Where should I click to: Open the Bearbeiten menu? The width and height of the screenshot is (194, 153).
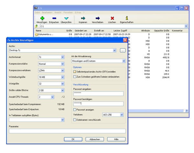(x=47, y=13)
